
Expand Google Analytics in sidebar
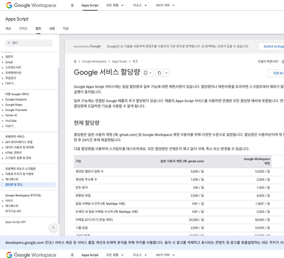coord(2,100)
